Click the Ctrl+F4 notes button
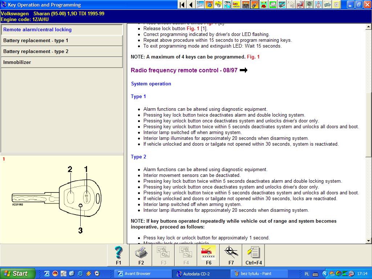 tap(254, 255)
